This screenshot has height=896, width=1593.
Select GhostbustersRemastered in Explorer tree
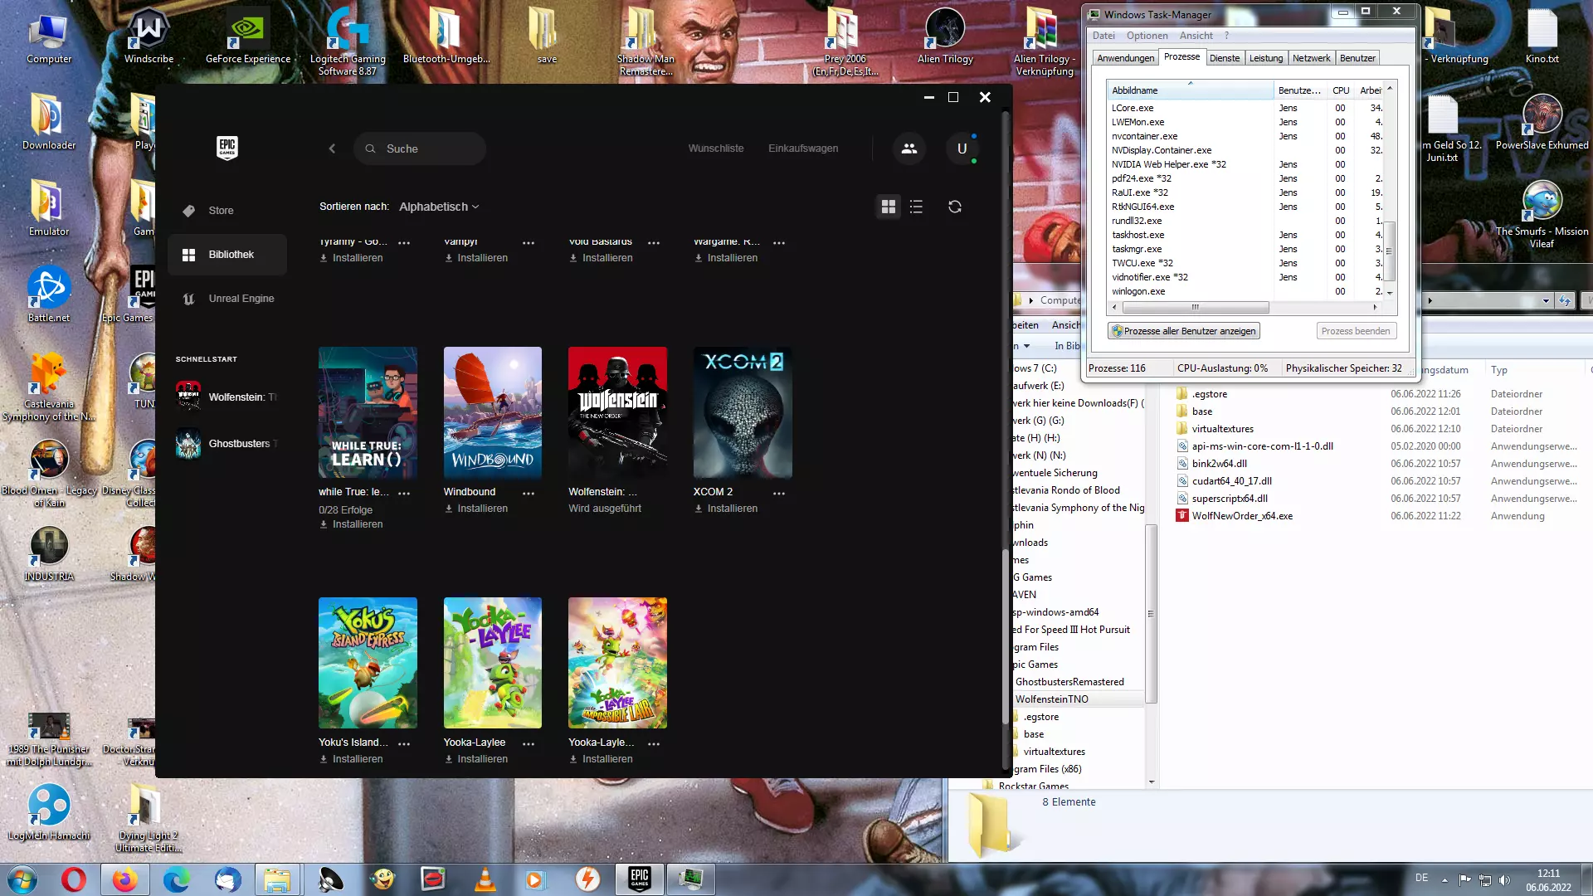[x=1069, y=682]
